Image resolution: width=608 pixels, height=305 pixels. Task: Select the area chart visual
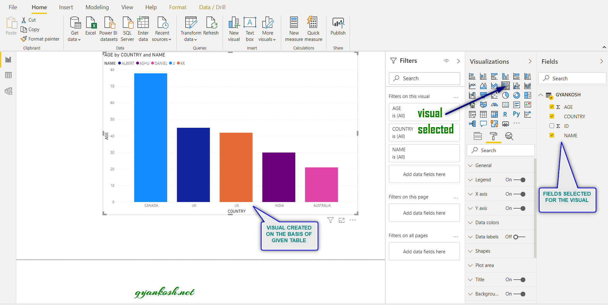click(x=483, y=86)
